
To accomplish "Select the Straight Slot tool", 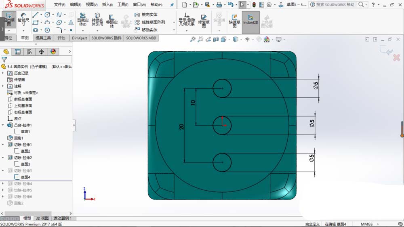I will coord(36,30).
